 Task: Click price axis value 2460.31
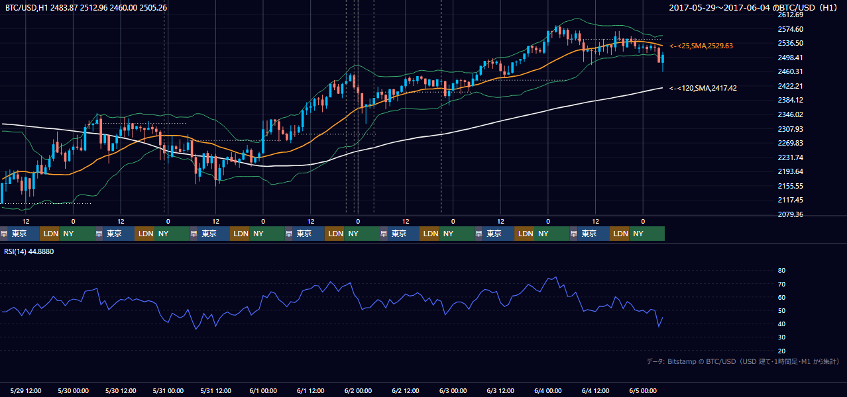[x=790, y=71]
